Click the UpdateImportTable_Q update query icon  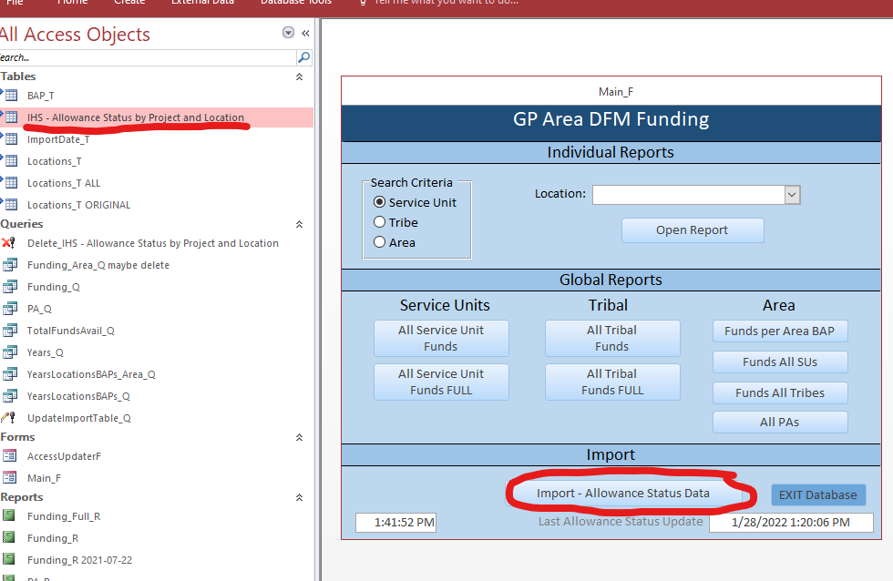click(10, 418)
